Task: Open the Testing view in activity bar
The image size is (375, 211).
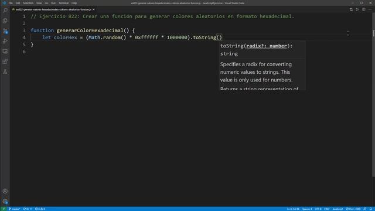Action: click(x=5, y=72)
